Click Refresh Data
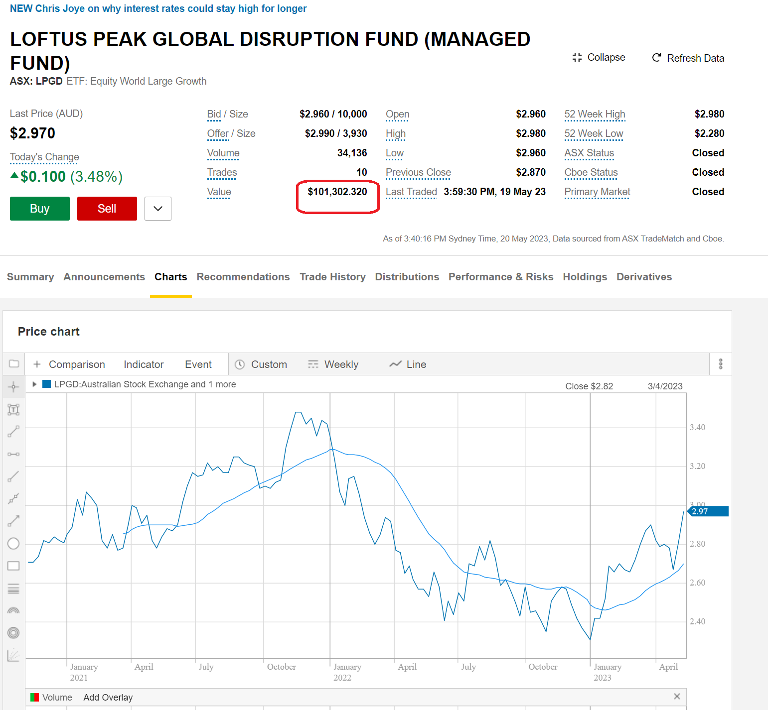This screenshot has height=710, width=768. click(x=688, y=58)
